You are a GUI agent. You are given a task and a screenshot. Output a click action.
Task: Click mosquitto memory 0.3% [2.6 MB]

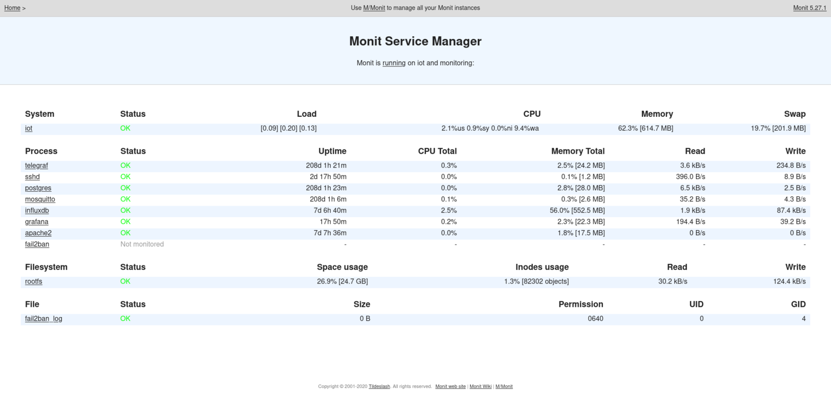click(583, 199)
